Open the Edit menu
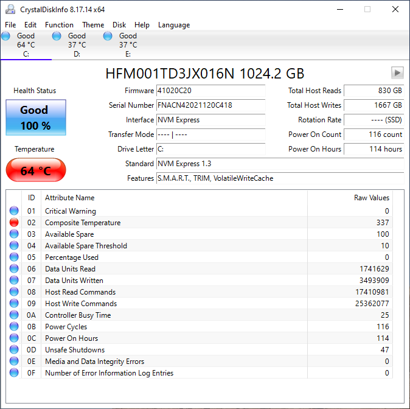Image resolution: width=410 pixels, height=409 pixels. pos(30,25)
